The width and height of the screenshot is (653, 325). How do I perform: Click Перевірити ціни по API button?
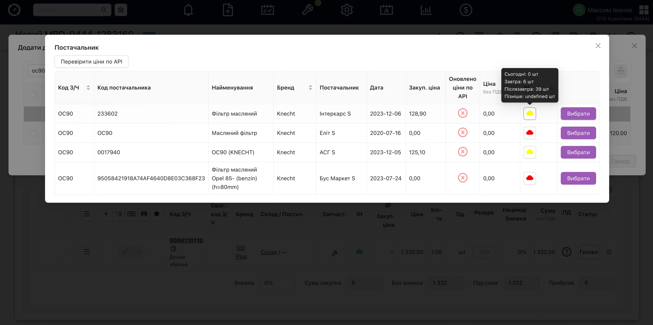coord(91,62)
